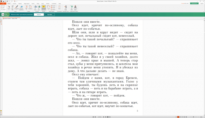Viewport: 205px width, 118px height.
Task: Open the Find tool
Action: coord(59,7)
